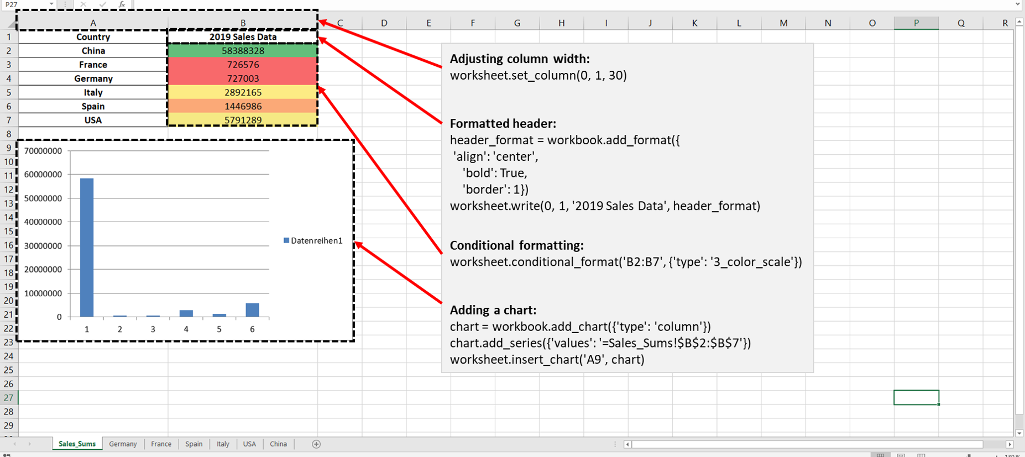Click the next sheet navigation arrow
This screenshot has height=457, width=1025.
point(29,444)
